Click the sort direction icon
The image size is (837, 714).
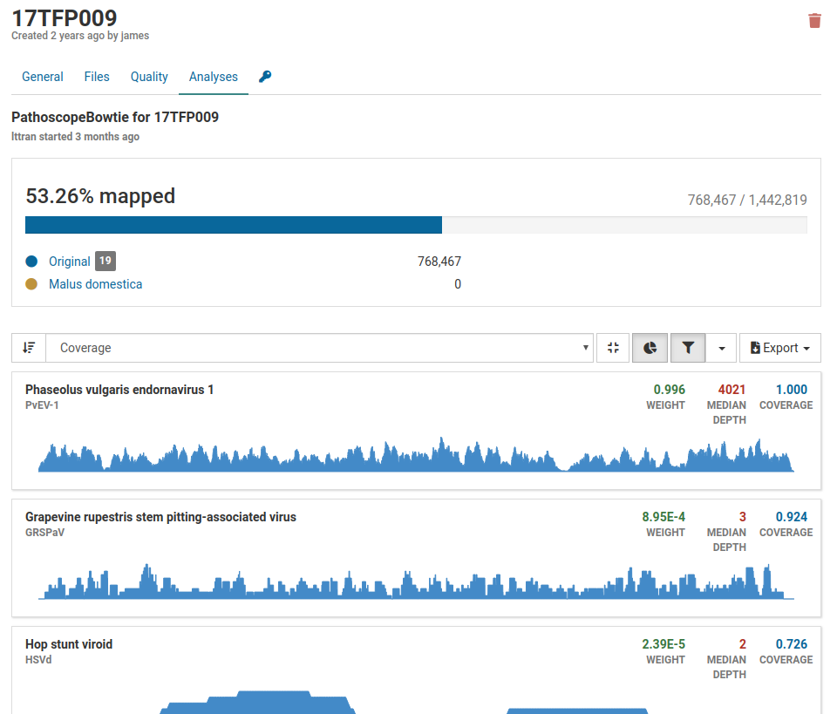click(29, 348)
